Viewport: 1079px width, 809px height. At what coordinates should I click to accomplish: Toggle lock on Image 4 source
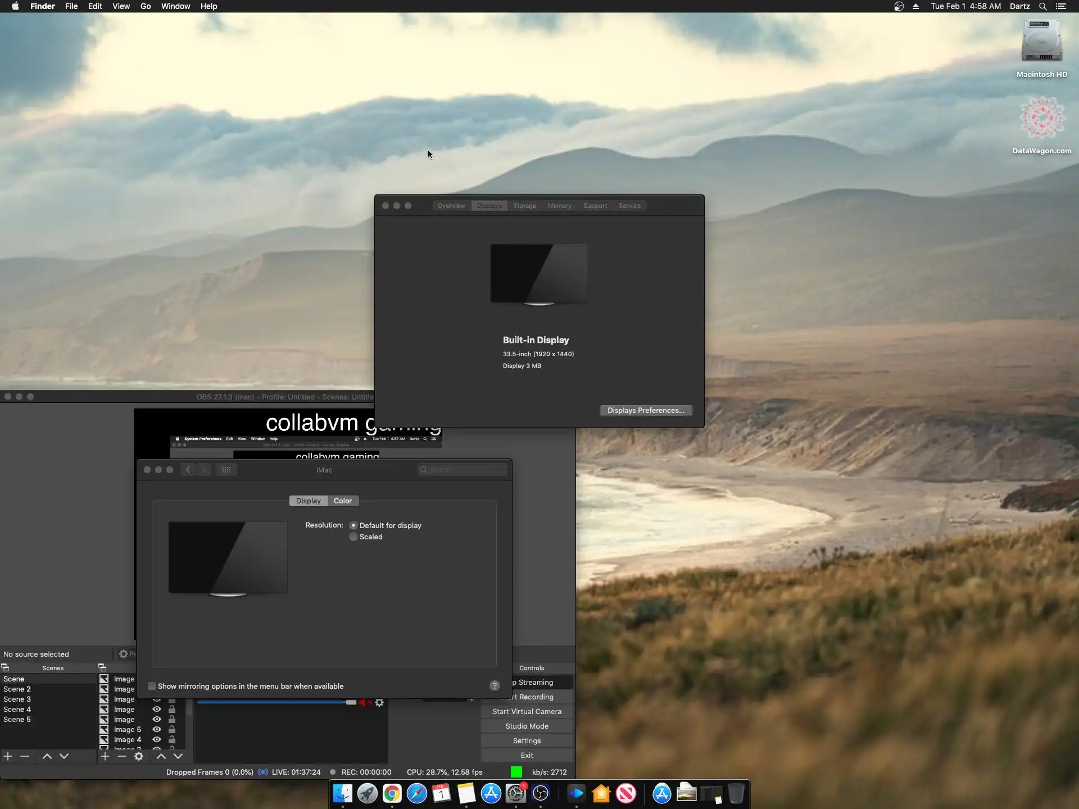coord(172,739)
